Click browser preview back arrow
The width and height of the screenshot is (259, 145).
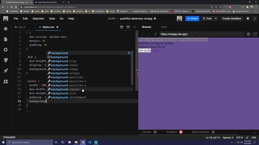(x=142, y=34)
